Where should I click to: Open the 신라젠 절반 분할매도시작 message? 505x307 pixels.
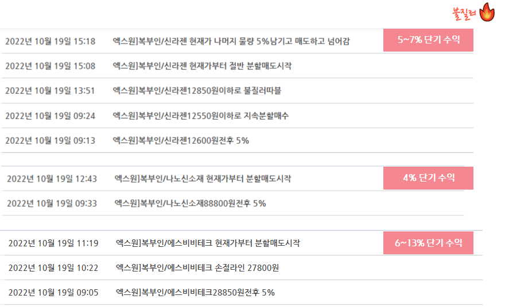(202, 66)
